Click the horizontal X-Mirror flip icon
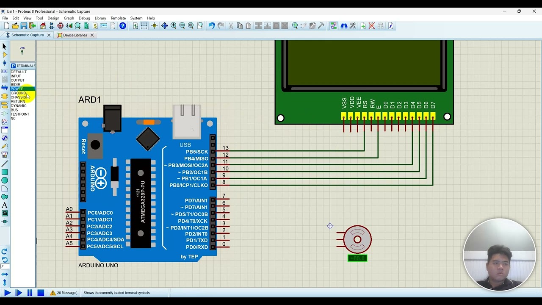 (5, 274)
